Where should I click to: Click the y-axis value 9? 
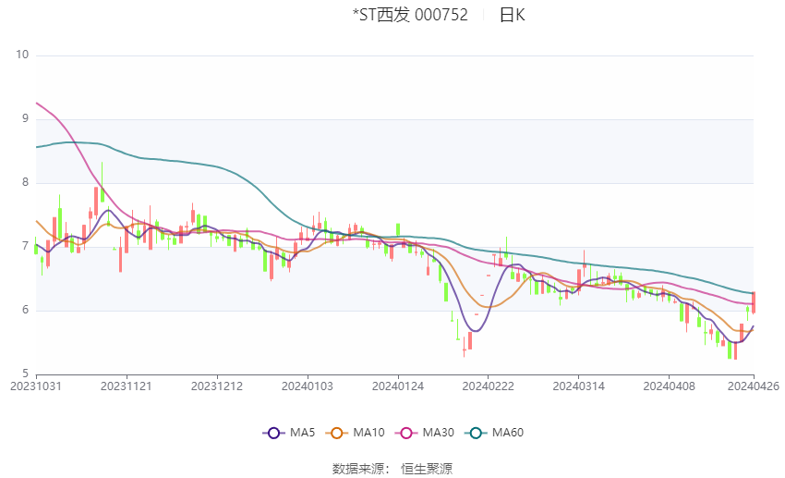tap(26, 118)
